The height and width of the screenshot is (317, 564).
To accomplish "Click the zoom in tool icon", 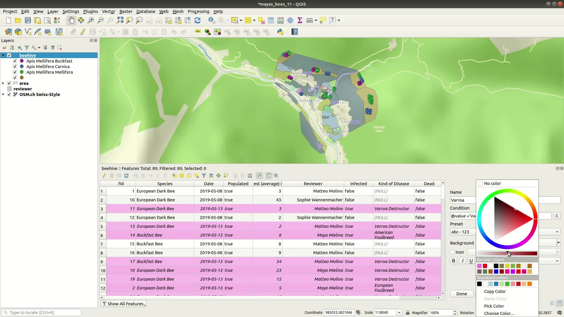I will point(91,20).
